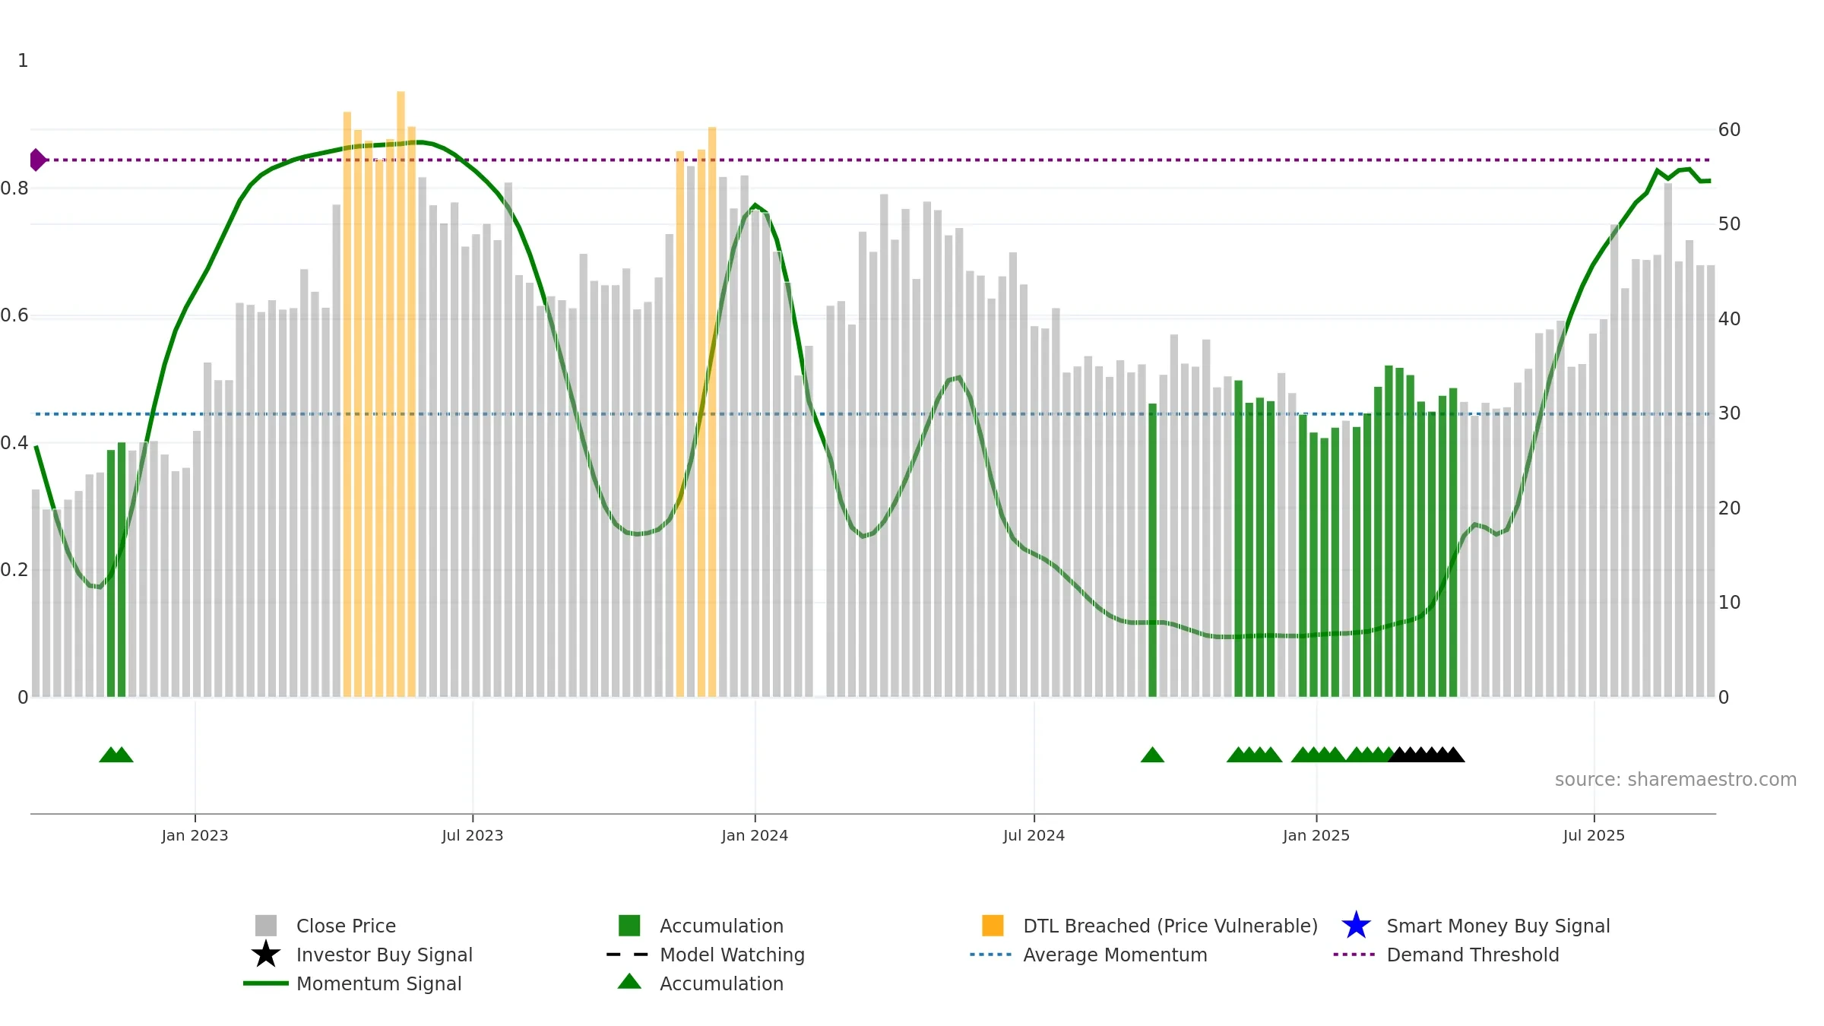Screen dimensions: 1824x1026
Task: Click the black investor signal triangles cluster
Action: point(1427,755)
